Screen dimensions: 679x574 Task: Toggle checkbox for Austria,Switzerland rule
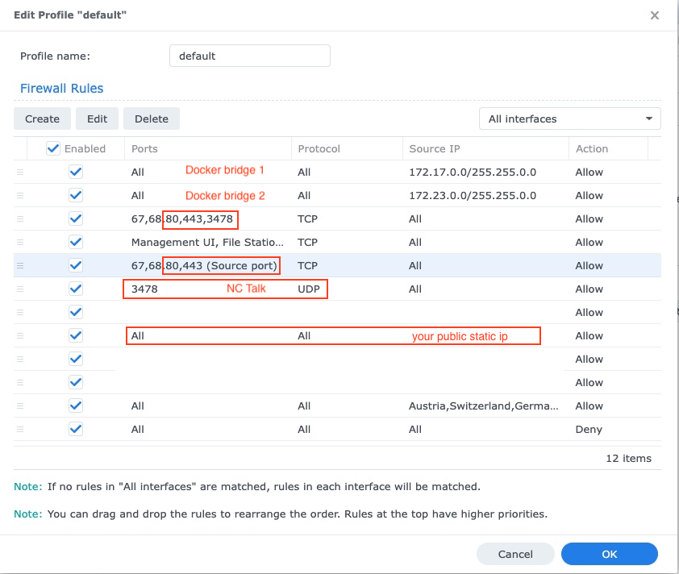76,406
